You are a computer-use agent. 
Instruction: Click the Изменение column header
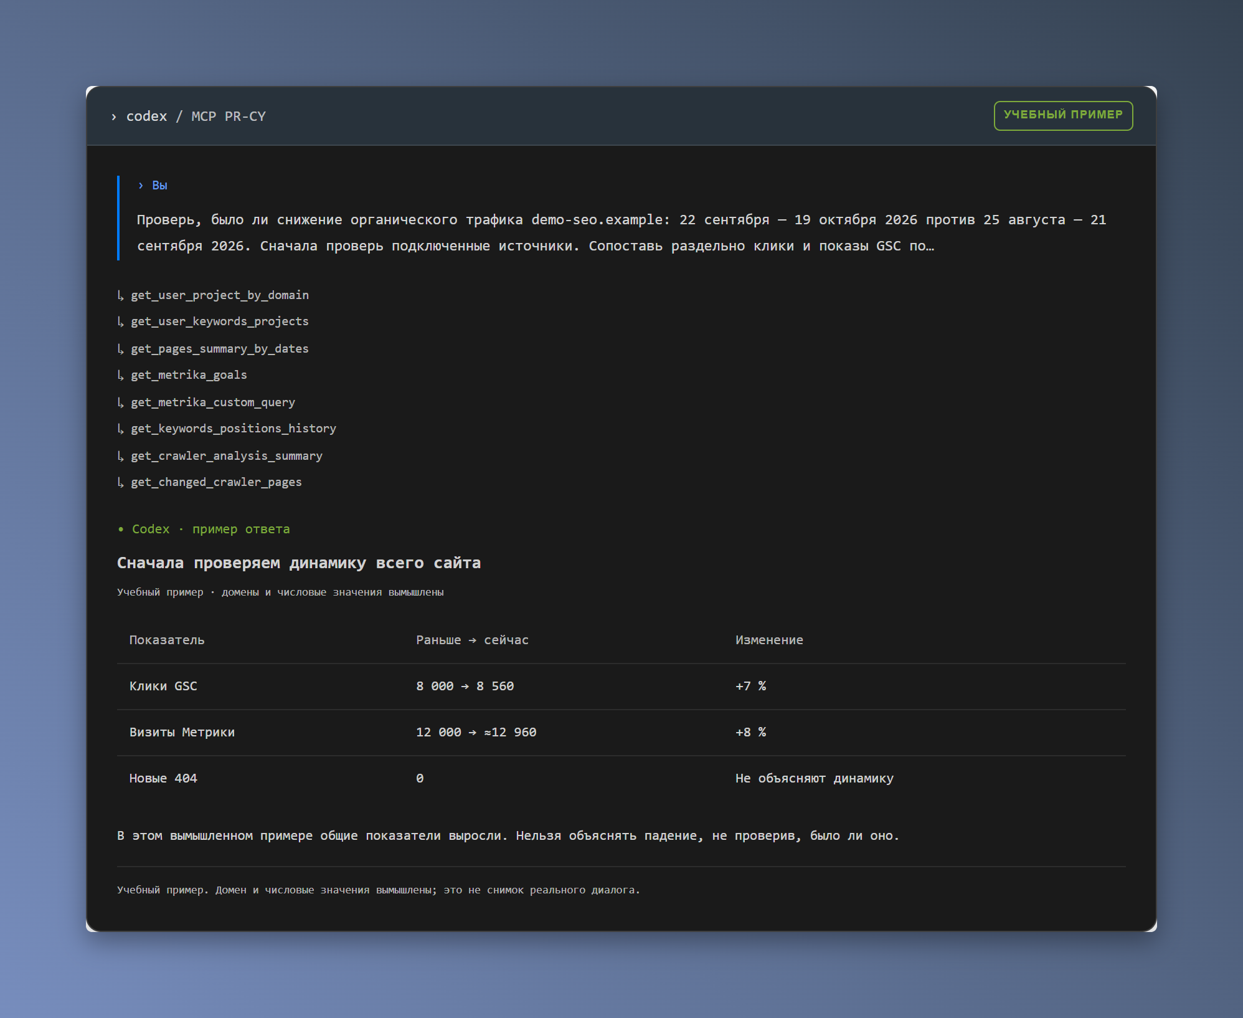pos(769,640)
